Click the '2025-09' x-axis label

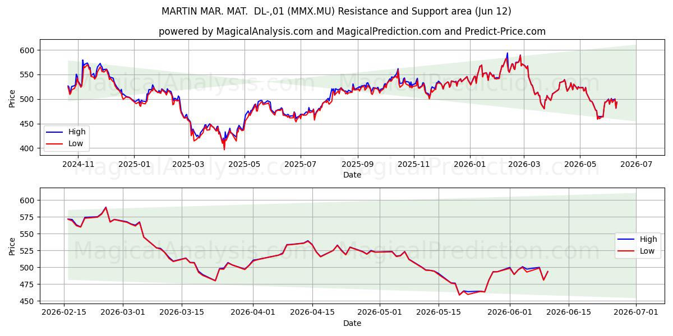357,164
